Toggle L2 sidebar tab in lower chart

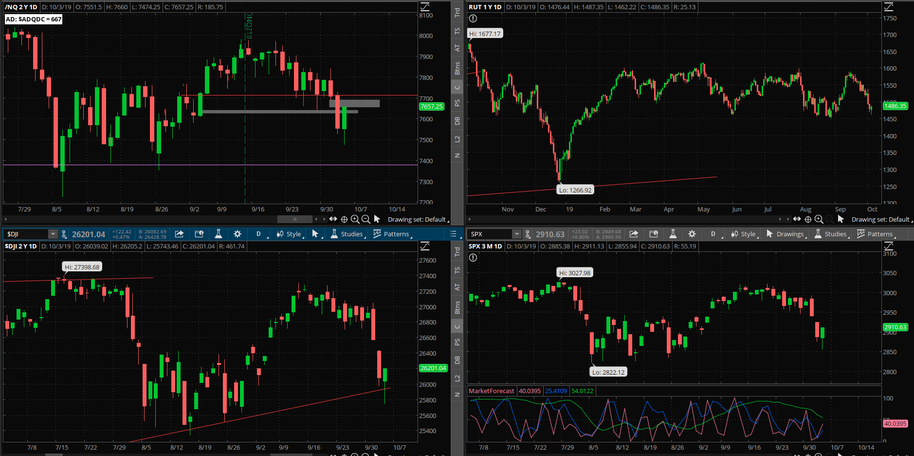(x=457, y=379)
